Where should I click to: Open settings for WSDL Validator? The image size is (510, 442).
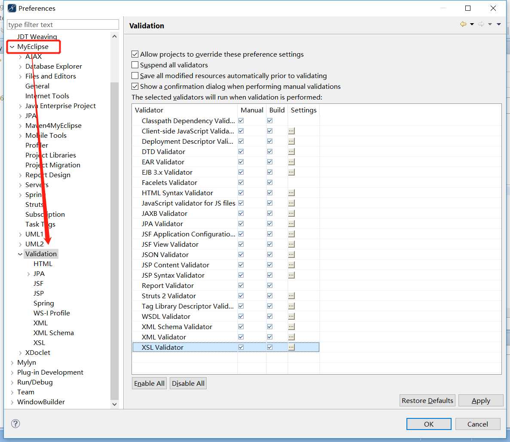click(291, 316)
